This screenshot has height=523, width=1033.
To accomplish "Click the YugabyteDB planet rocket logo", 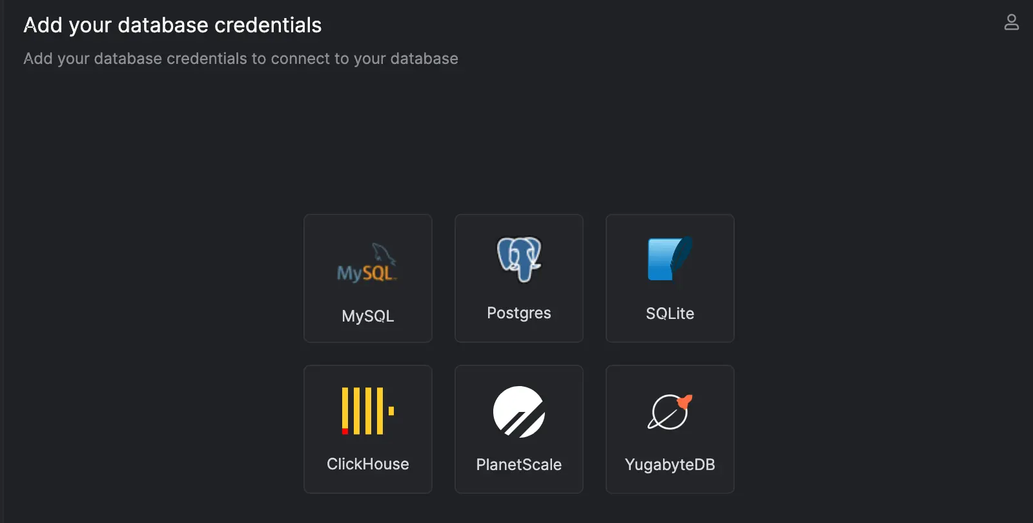I will coord(670,411).
